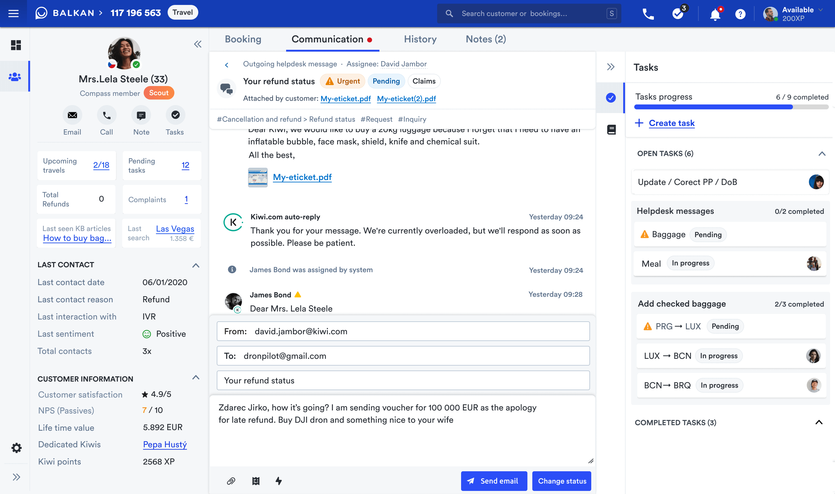The height and width of the screenshot is (494, 835).
Task: Click the helpdesk chat bubbles icon
Action: tap(227, 88)
